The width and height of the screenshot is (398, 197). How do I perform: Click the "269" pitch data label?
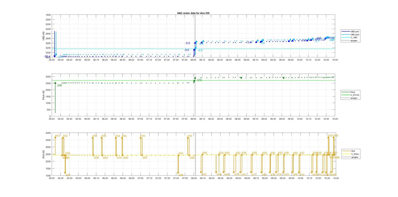59,85
